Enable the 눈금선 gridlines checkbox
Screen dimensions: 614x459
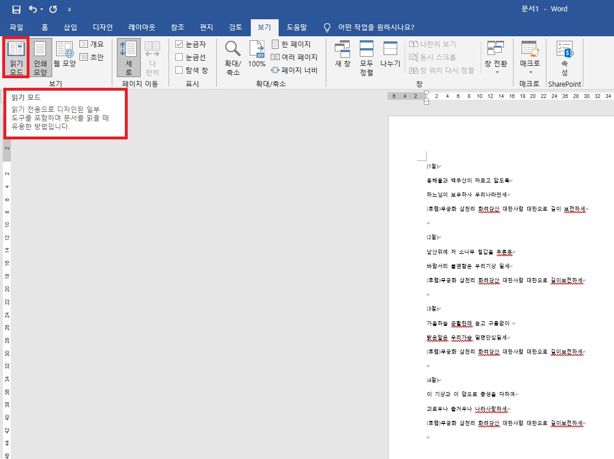(179, 57)
